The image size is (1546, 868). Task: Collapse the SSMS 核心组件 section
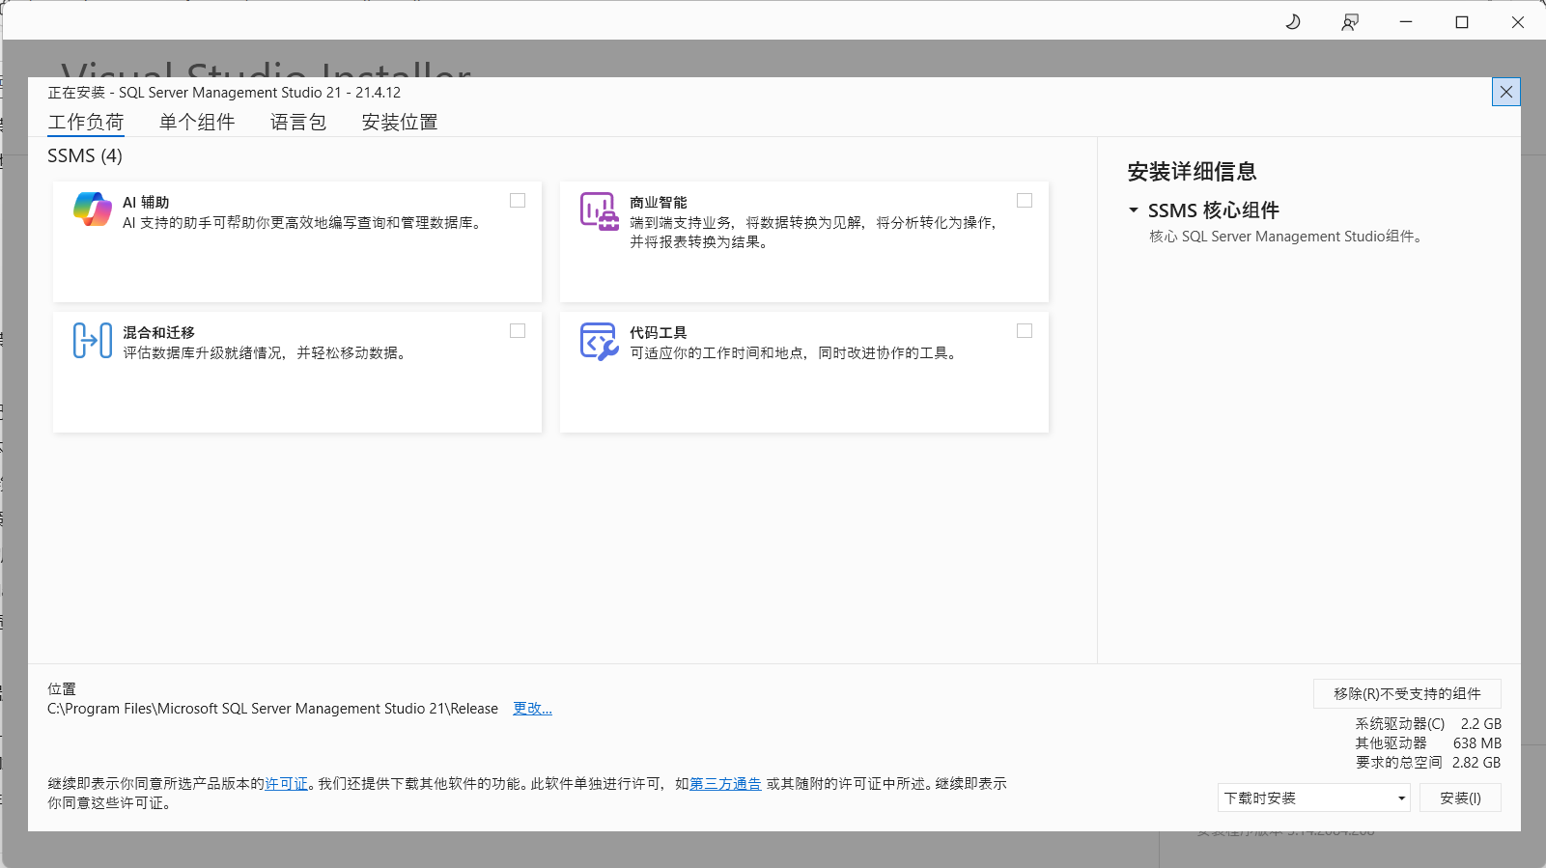(1134, 210)
